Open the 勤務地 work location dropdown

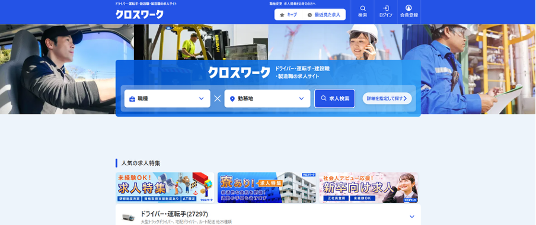click(x=267, y=99)
